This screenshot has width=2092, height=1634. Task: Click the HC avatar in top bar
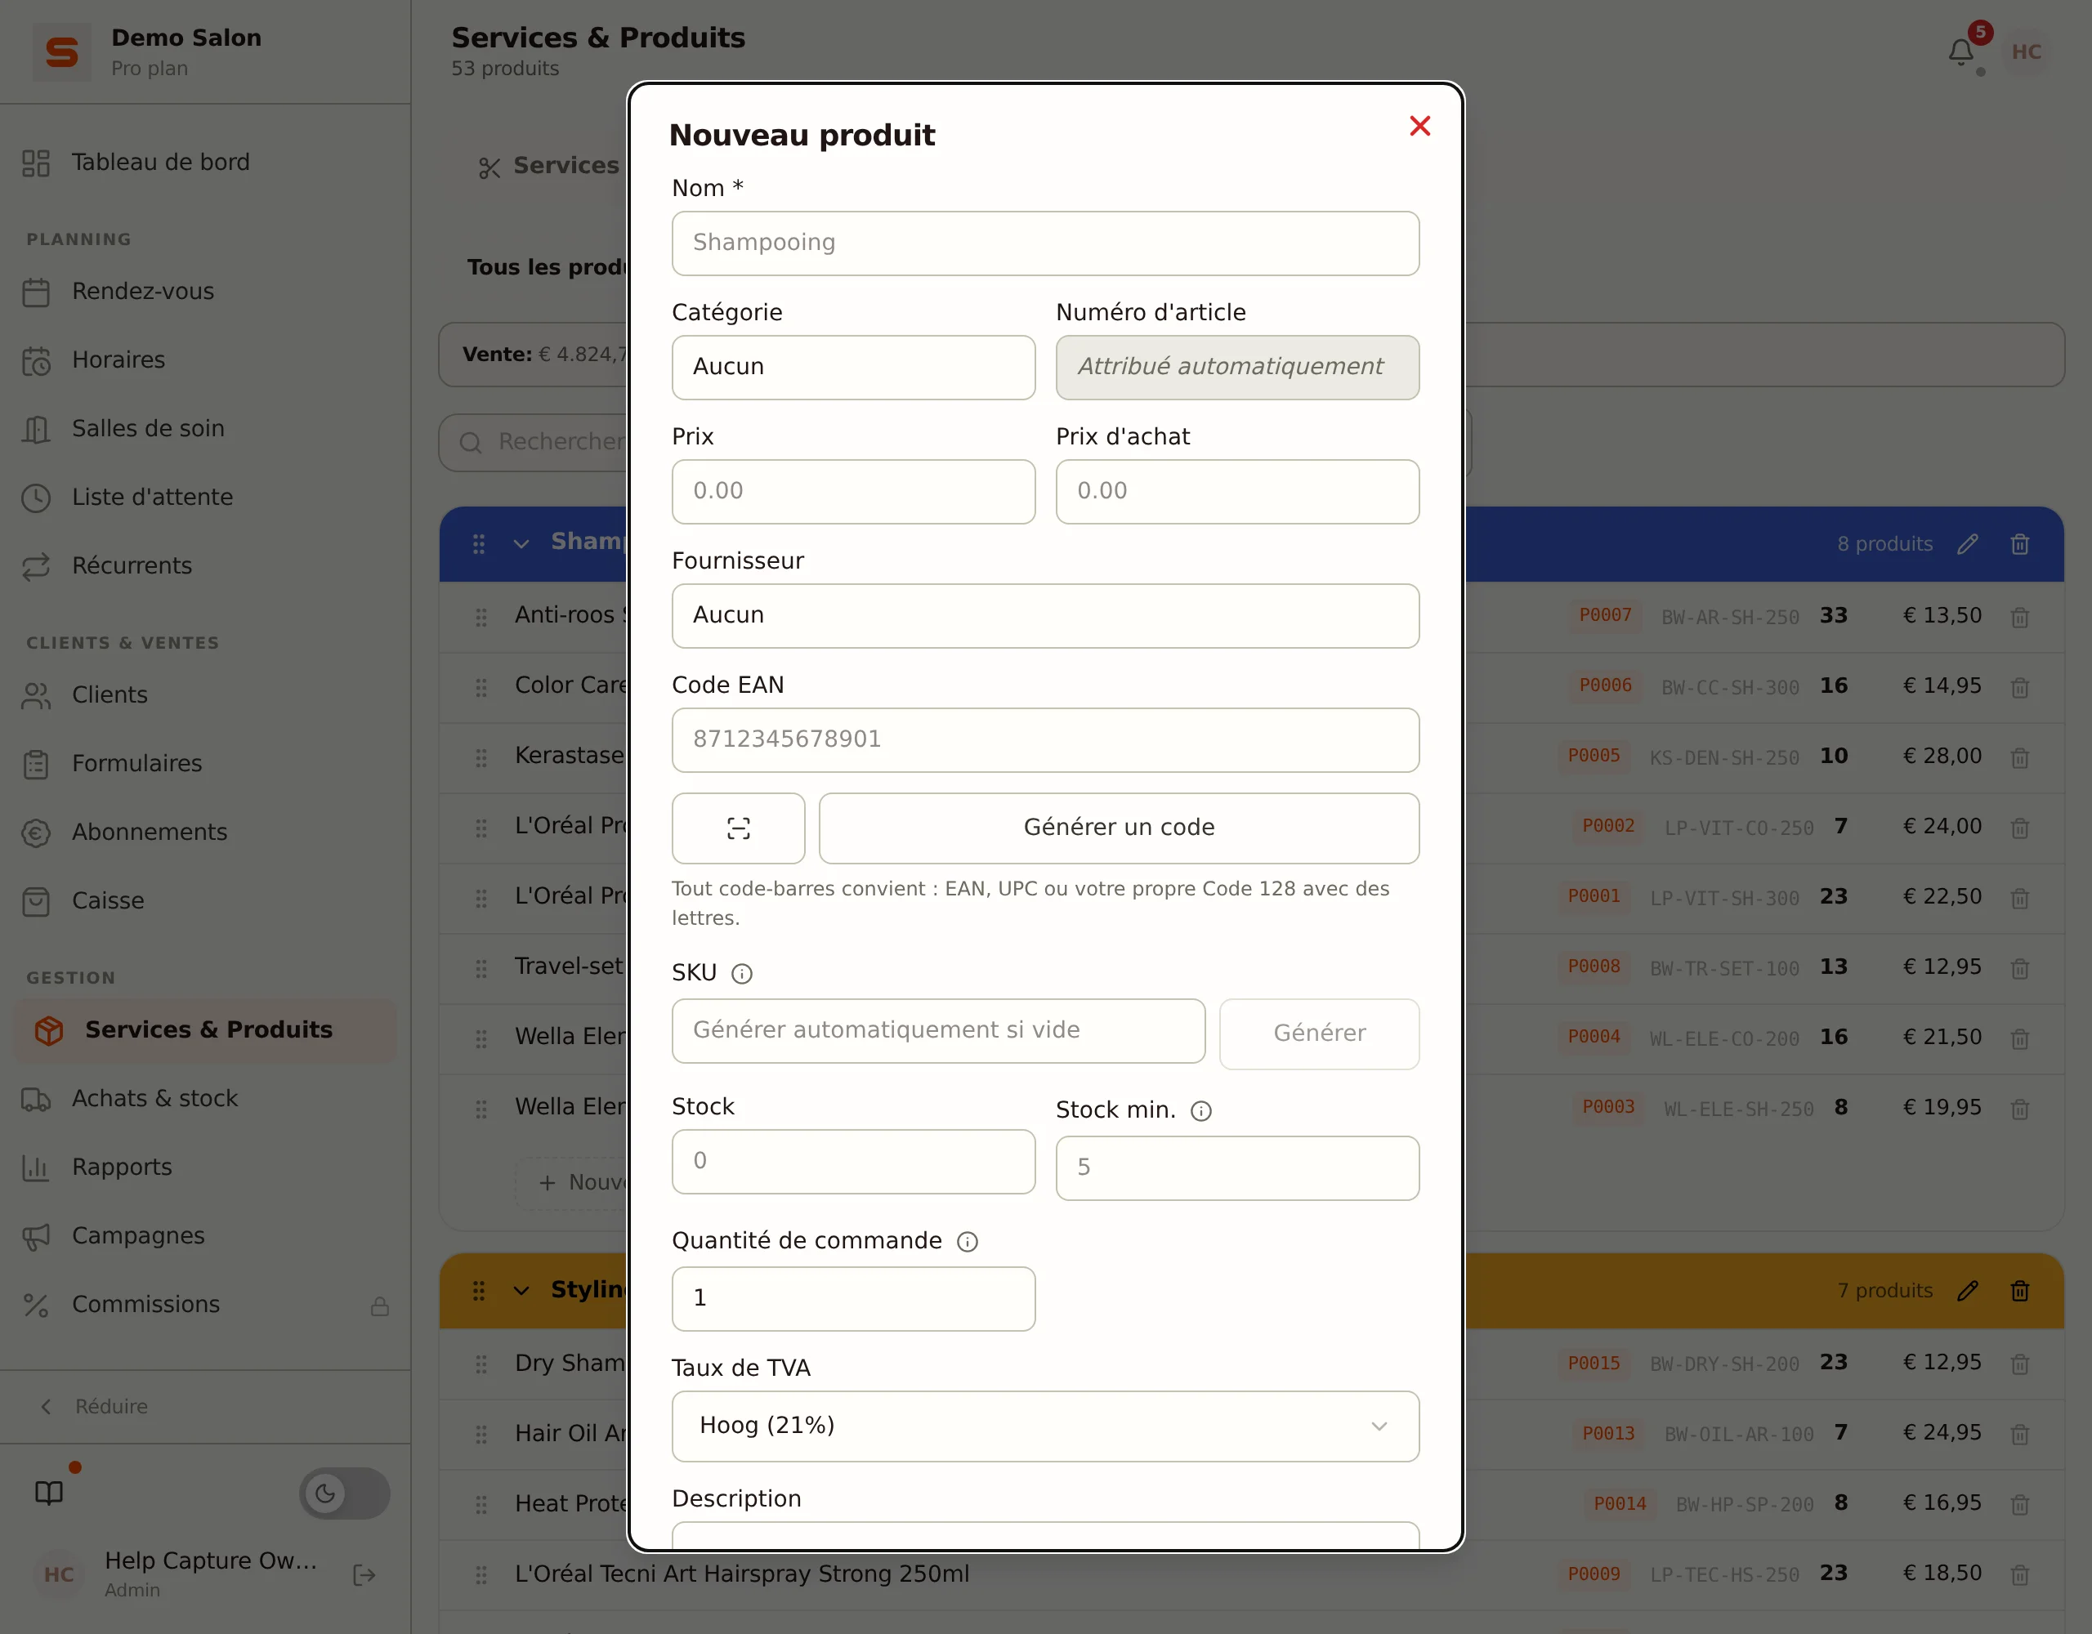2026,52
